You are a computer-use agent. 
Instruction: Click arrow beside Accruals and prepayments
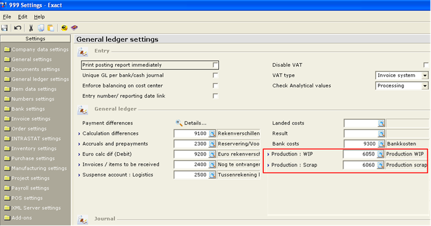tap(79, 144)
